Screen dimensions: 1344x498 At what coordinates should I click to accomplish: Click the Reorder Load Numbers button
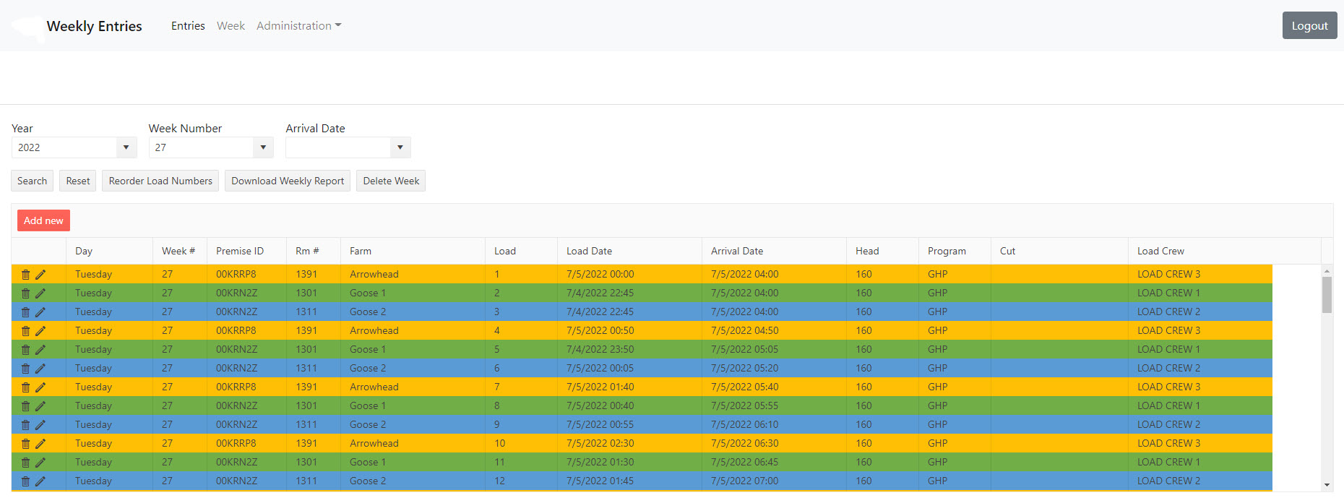point(160,181)
